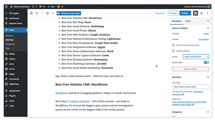Open the three-dot more options menu

click(x=207, y=13)
